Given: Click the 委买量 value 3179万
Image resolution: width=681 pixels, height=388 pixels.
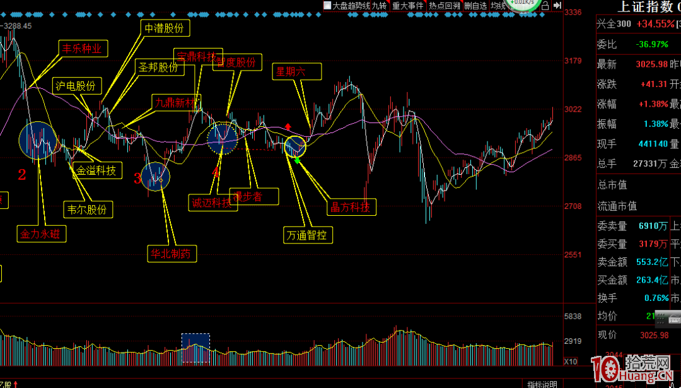Looking at the screenshot, I should point(653,244).
